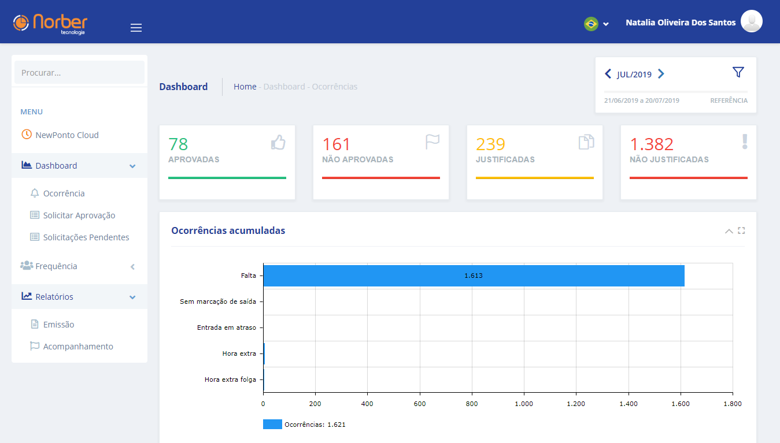
Task: Open the filter funnel icon
Action: coord(738,72)
